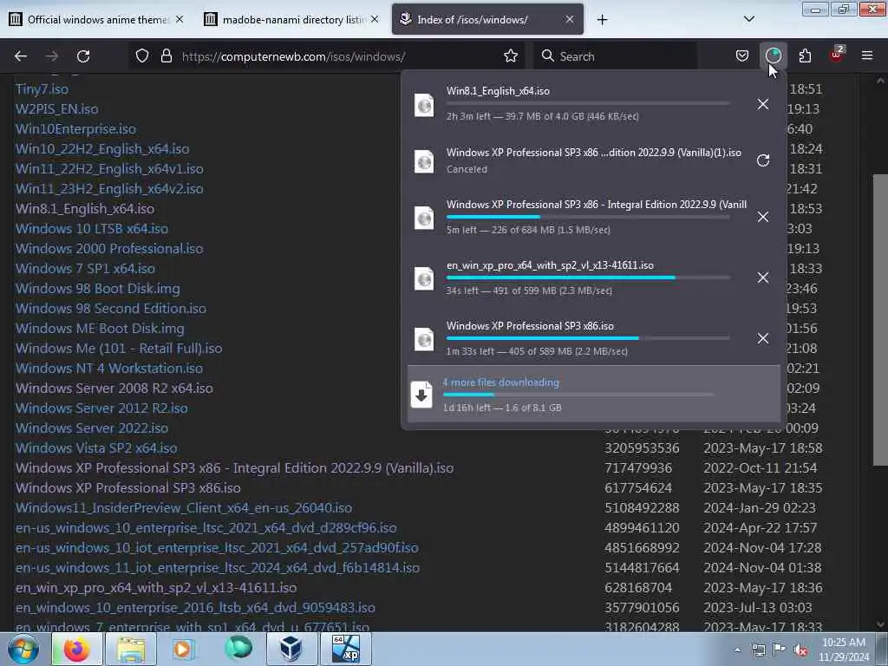Download Win11_22H2_English_x64v1.iso link

point(109,169)
